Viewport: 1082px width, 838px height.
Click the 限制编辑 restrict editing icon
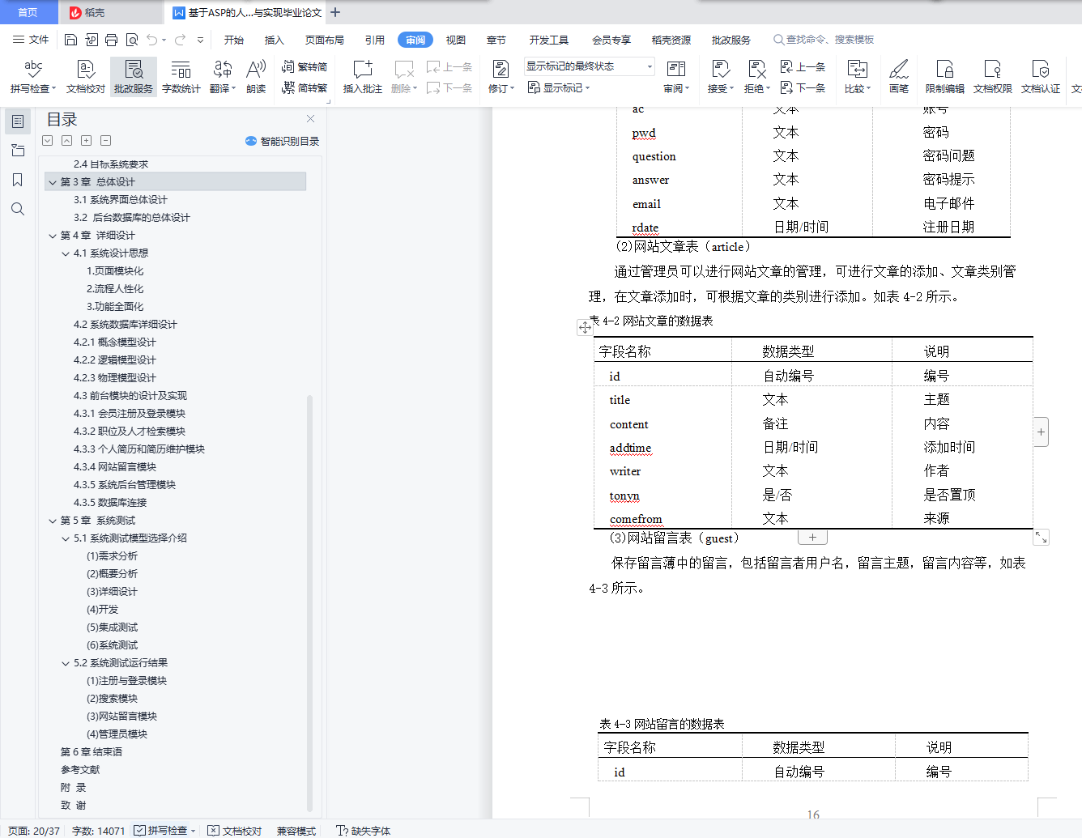pos(945,77)
